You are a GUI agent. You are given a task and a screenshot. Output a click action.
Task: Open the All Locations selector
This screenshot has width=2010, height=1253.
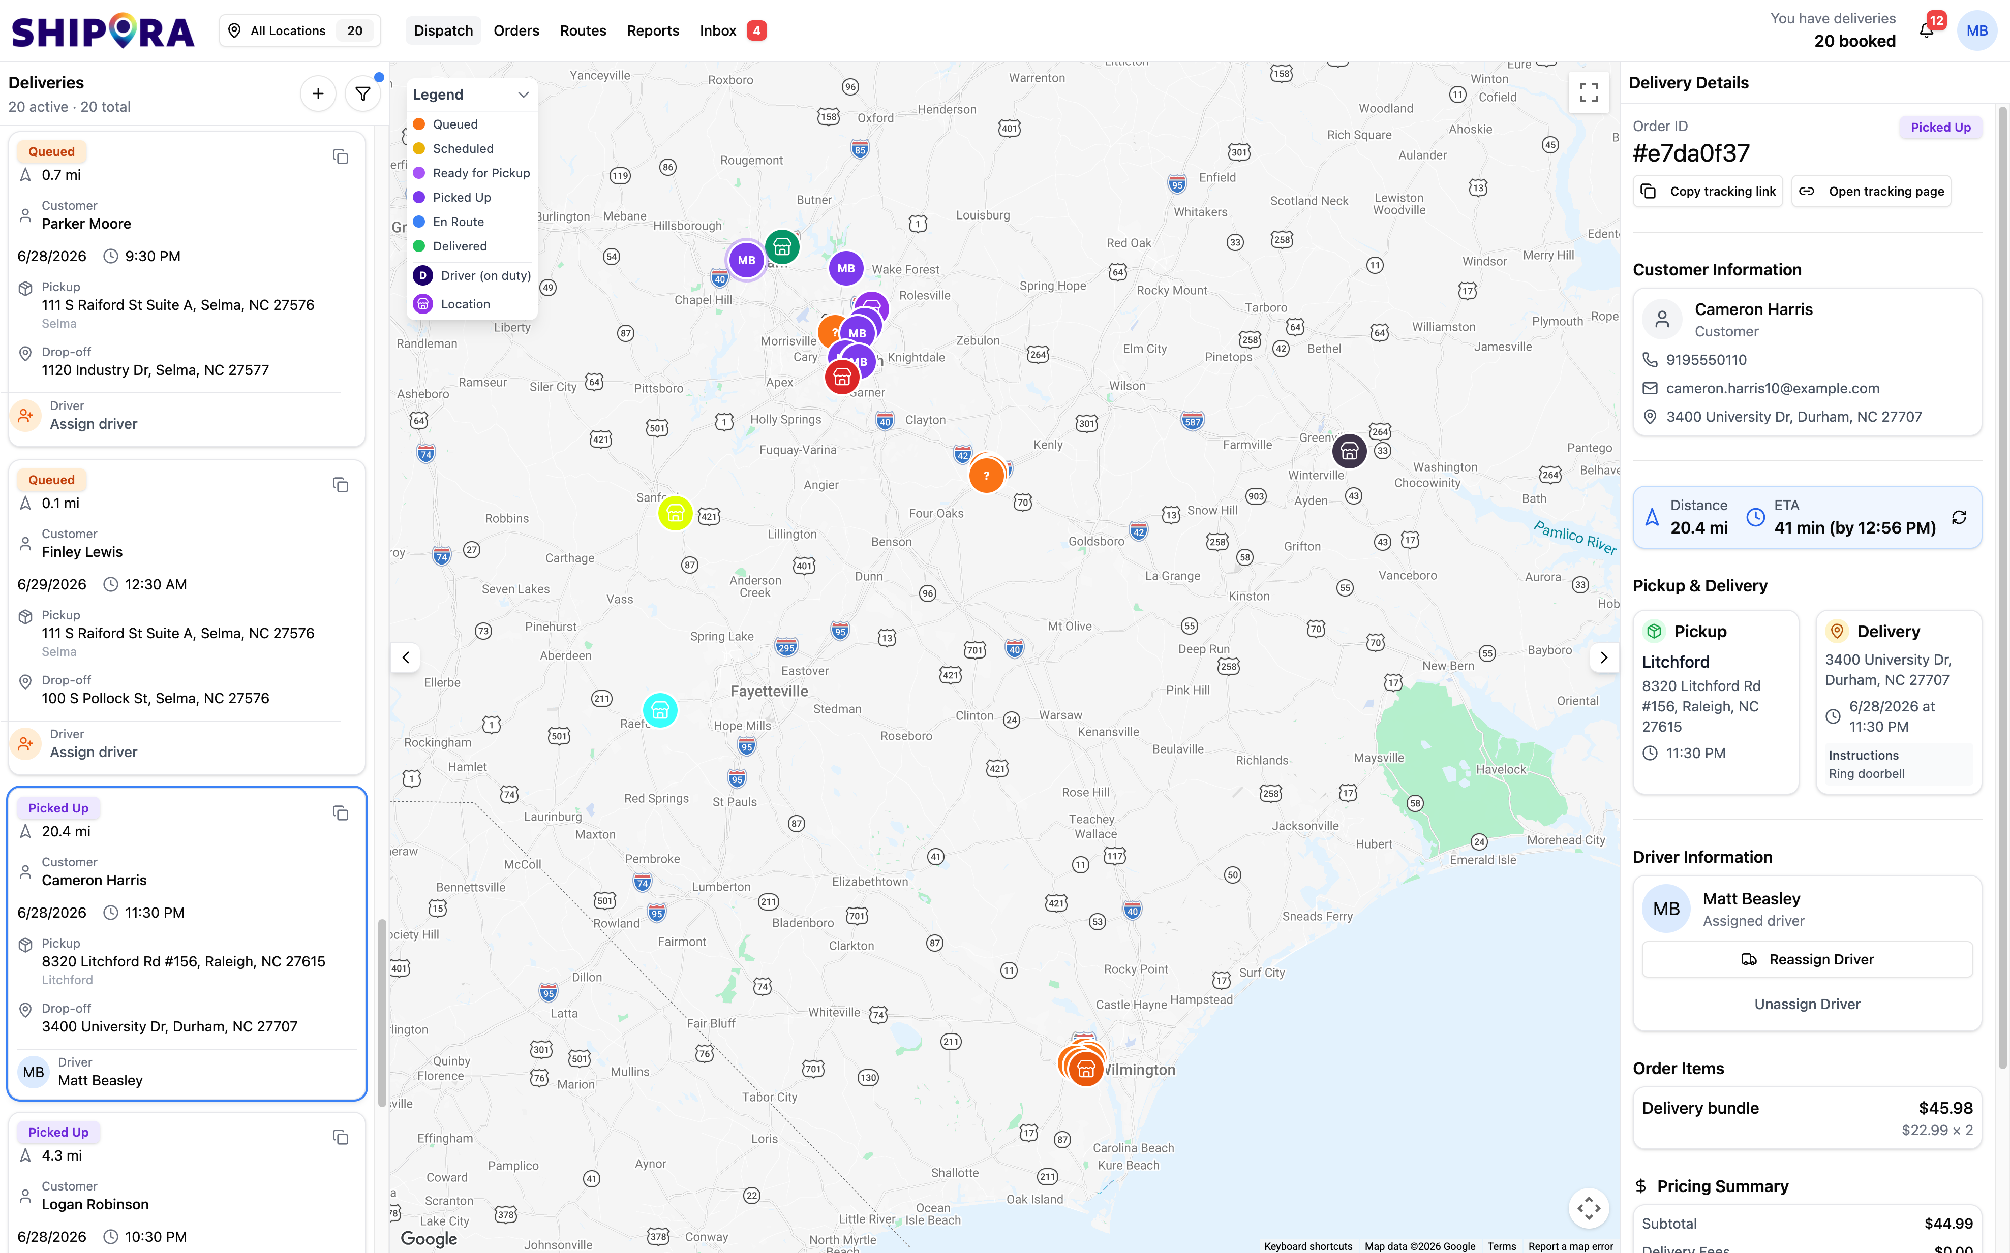click(300, 30)
